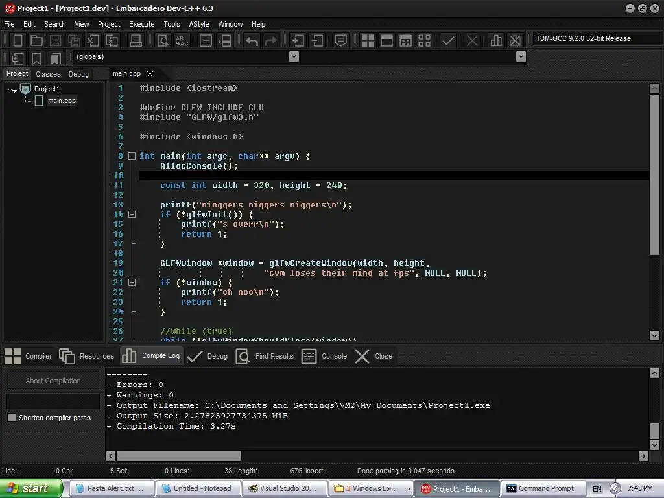Screen dimensions: 664x498
Task: Click the Print toolbar icon
Action: (136, 41)
